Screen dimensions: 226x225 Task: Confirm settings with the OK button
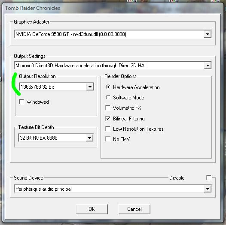92,209
